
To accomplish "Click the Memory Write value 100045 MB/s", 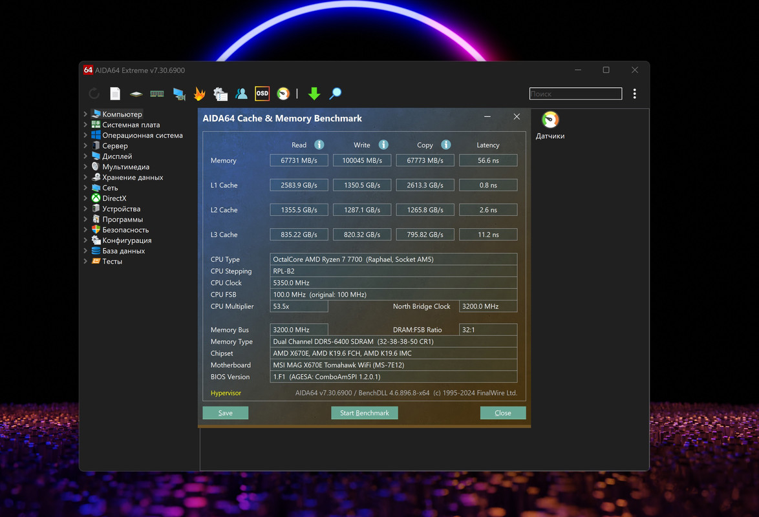I will tap(362, 160).
